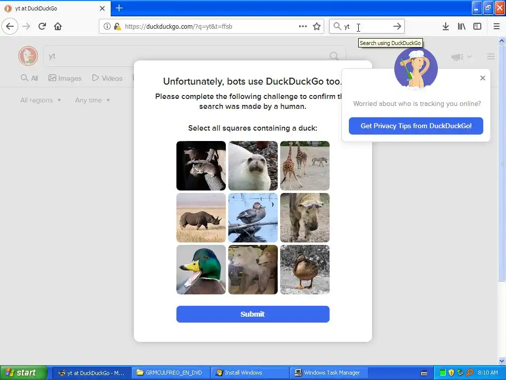The width and height of the screenshot is (506, 380).
Task: Open the Firefox home page
Action: coord(58,27)
